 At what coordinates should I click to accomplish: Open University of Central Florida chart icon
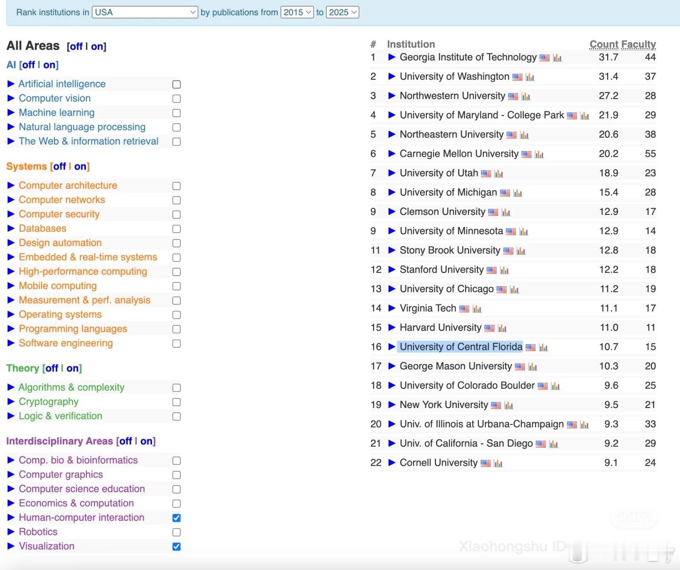[x=543, y=349]
